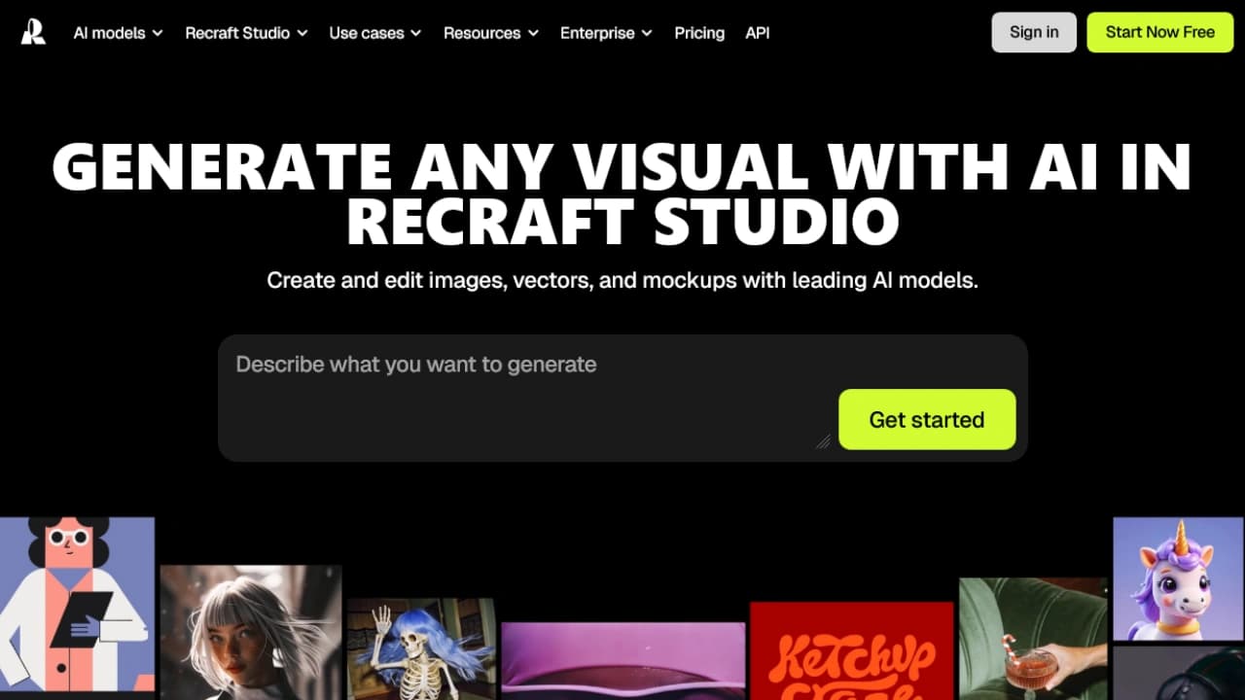The width and height of the screenshot is (1245, 700).
Task: Go to the Pricing page
Action: click(x=699, y=33)
